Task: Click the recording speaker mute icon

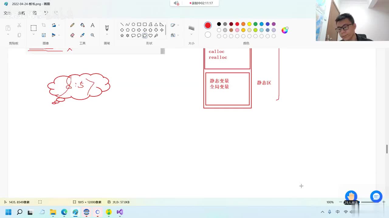Action: tap(176, 3)
